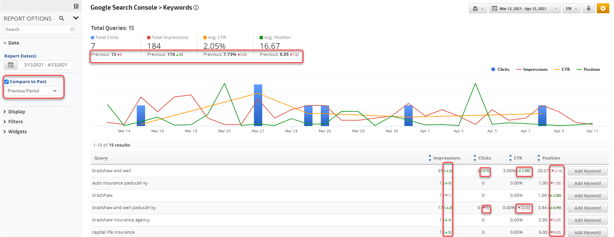Toggle the Clicks series in chart legend
Image resolution: width=614 pixels, height=237 pixels.
tap(500, 69)
